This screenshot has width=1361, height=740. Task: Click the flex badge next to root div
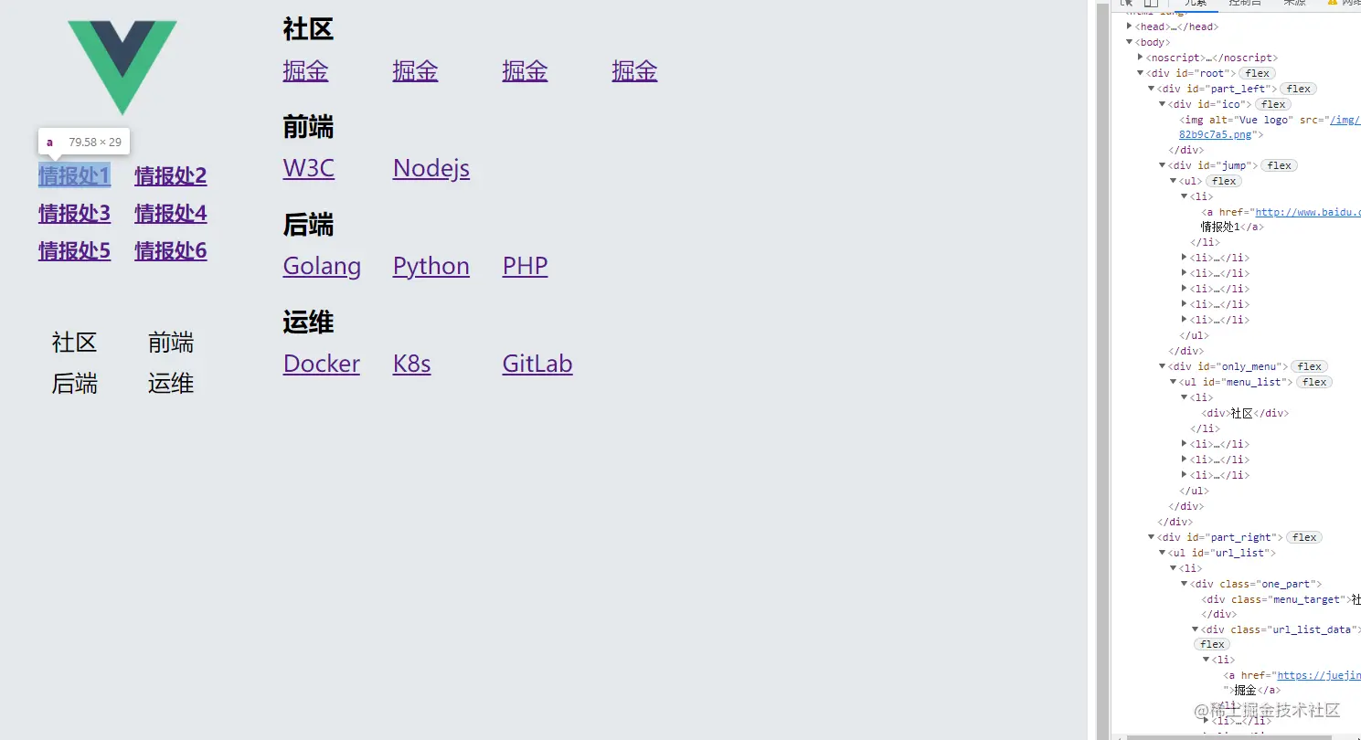pyautogui.click(x=1258, y=73)
